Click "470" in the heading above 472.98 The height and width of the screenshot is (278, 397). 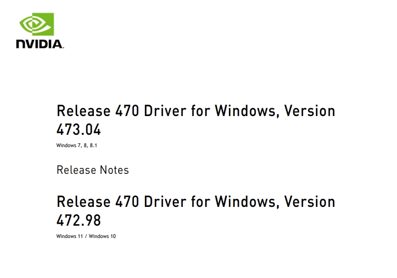coord(127,201)
